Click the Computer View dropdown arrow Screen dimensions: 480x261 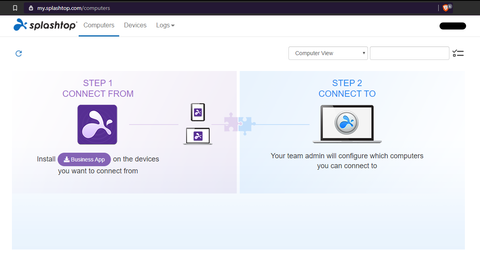[363, 53]
